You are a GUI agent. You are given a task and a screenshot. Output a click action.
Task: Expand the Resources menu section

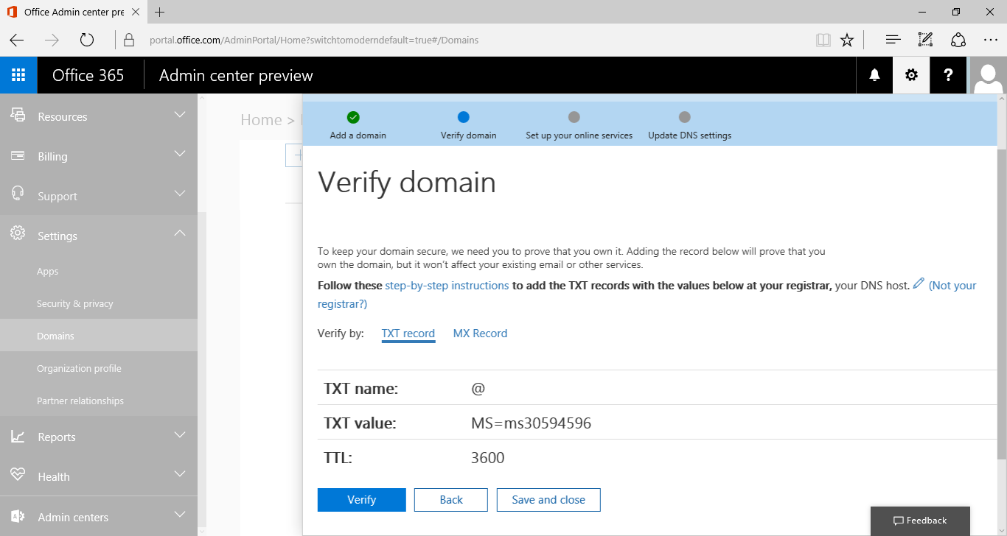(x=179, y=116)
